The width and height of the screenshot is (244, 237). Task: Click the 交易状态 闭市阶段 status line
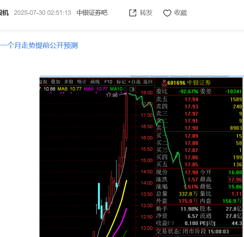(192, 231)
